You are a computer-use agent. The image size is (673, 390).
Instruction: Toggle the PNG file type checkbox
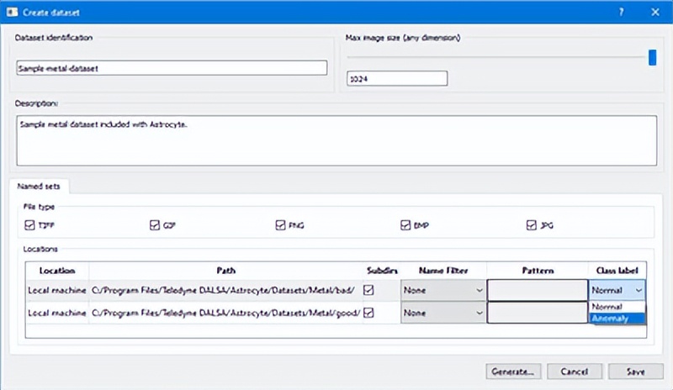[x=280, y=225]
